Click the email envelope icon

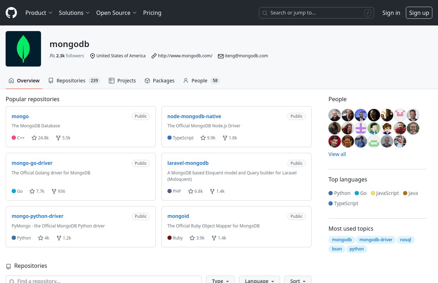point(221,56)
